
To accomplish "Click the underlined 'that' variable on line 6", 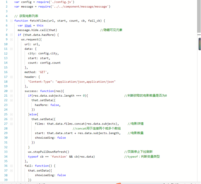I will tap(28, 26).
